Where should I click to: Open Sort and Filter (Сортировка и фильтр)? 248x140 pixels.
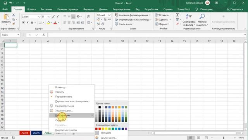[189, 20]
